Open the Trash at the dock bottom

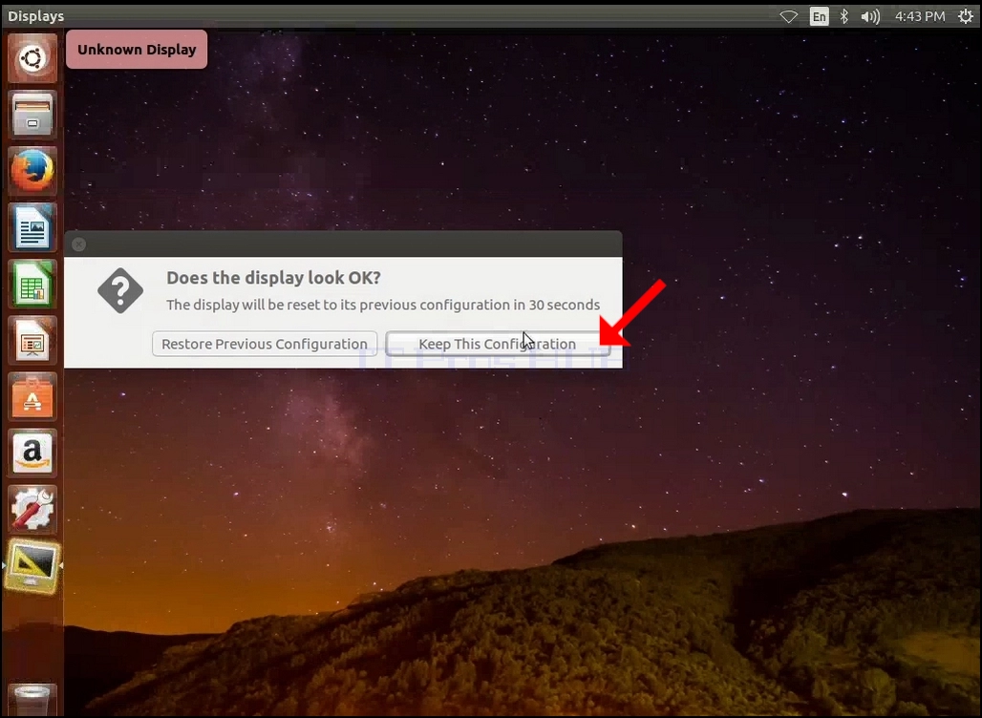point(32,701)
